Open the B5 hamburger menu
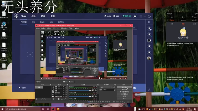This screenshot has height=111, width=198. click(141, 16)
